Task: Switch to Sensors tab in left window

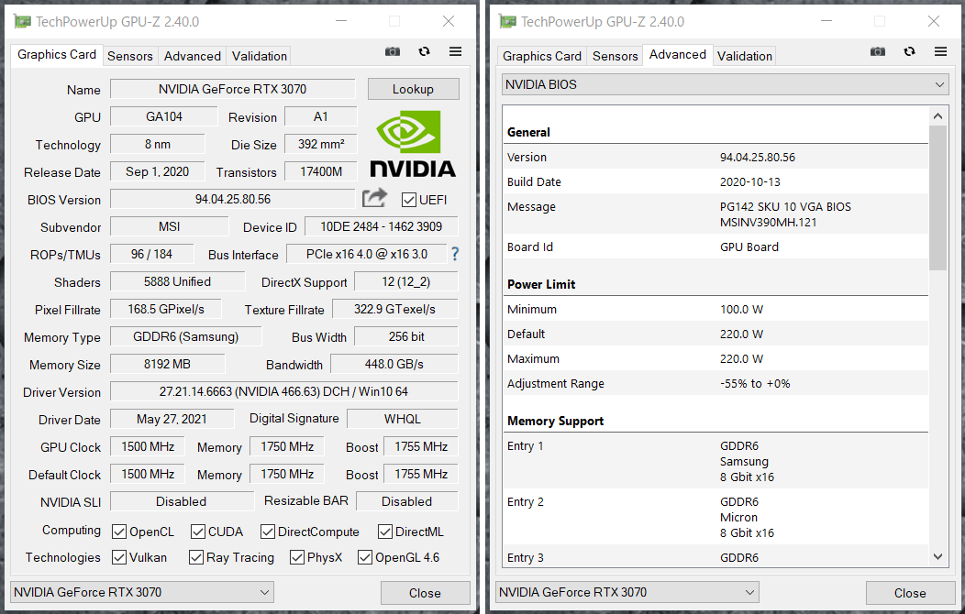Action: [130, 56]
